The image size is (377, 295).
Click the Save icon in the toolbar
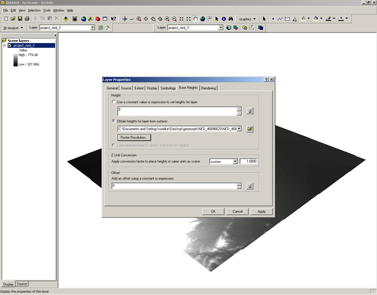(x=20, y=19)
